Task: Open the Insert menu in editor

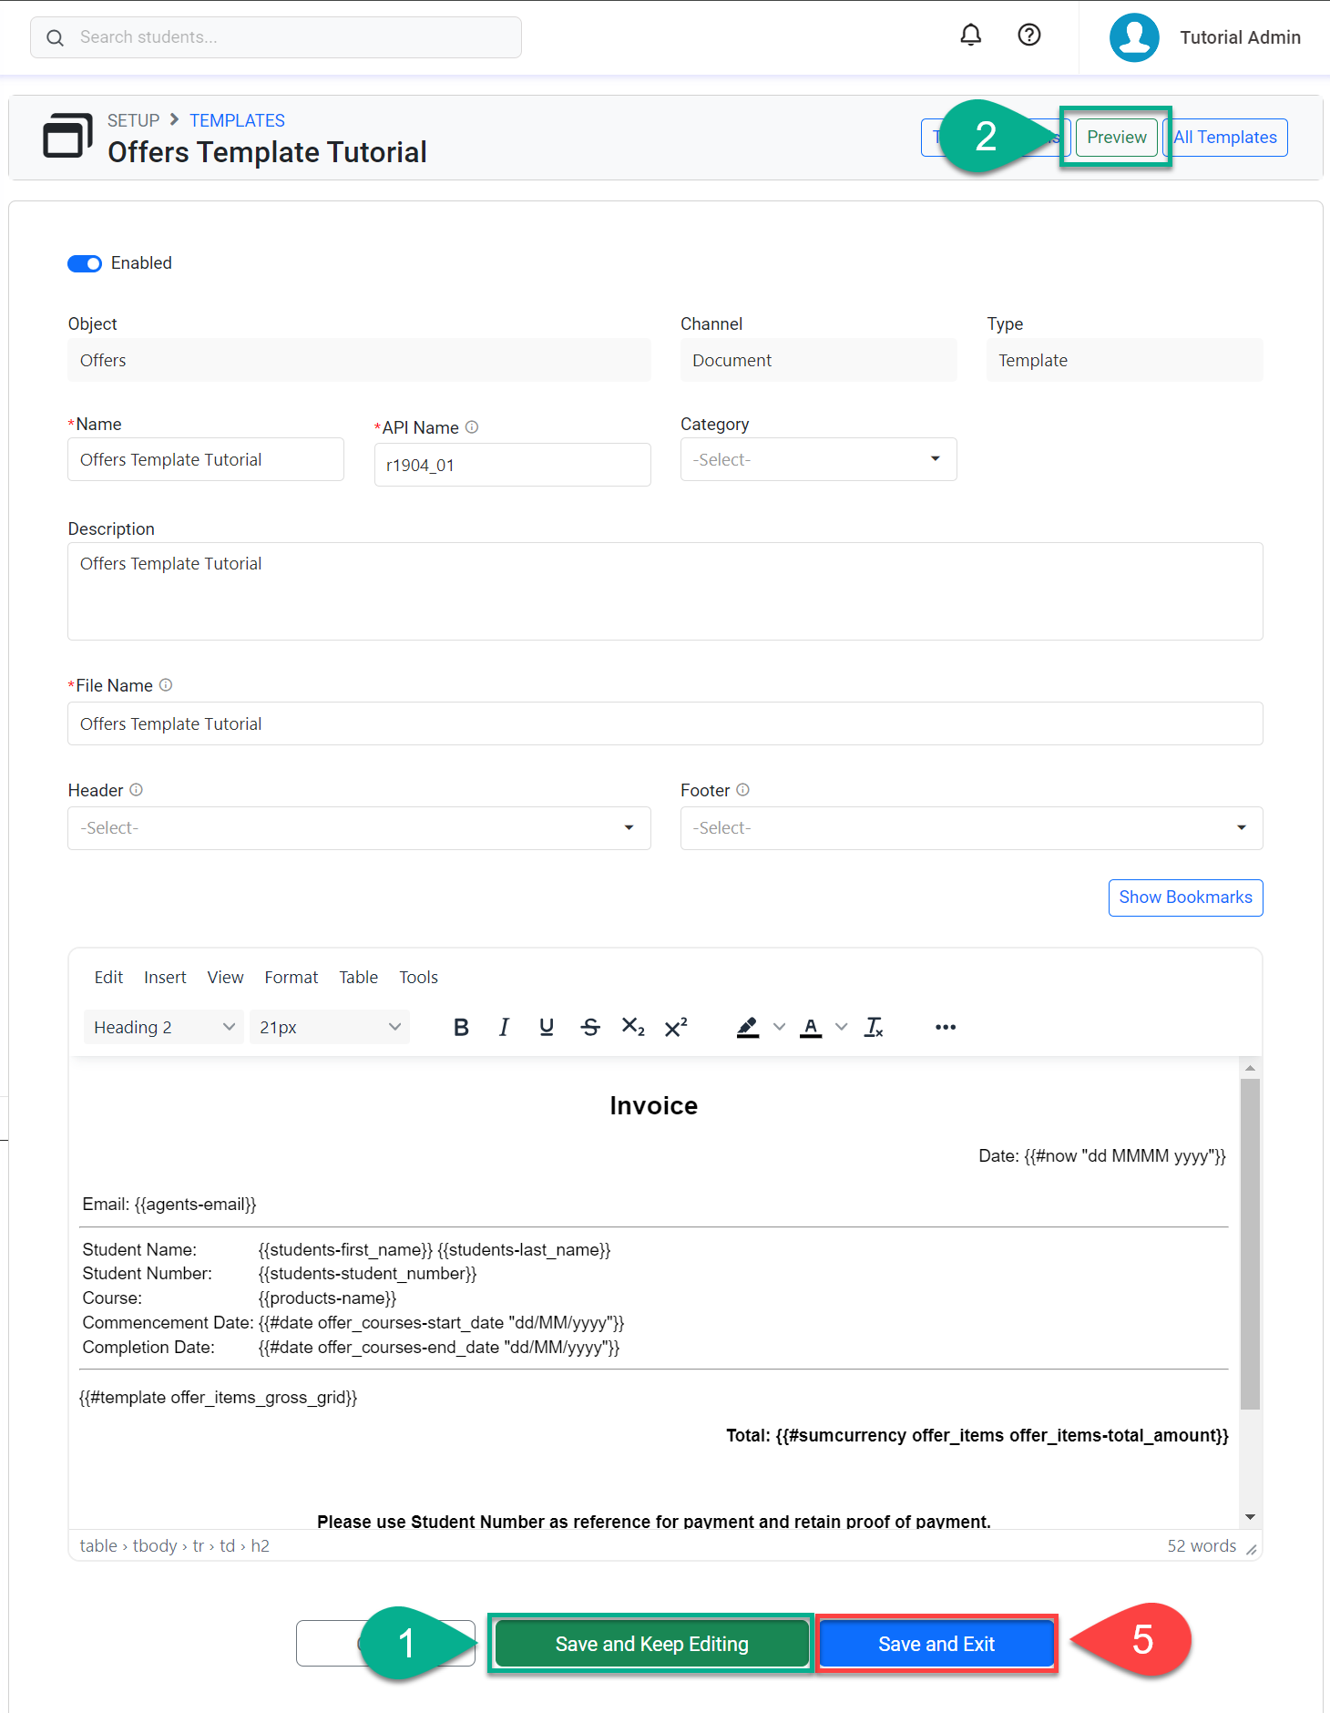Action: (x=165, y=977)
